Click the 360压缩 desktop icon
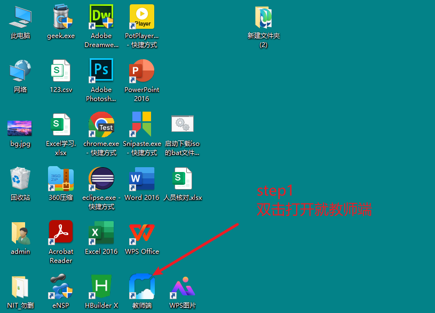 [61, 179]
